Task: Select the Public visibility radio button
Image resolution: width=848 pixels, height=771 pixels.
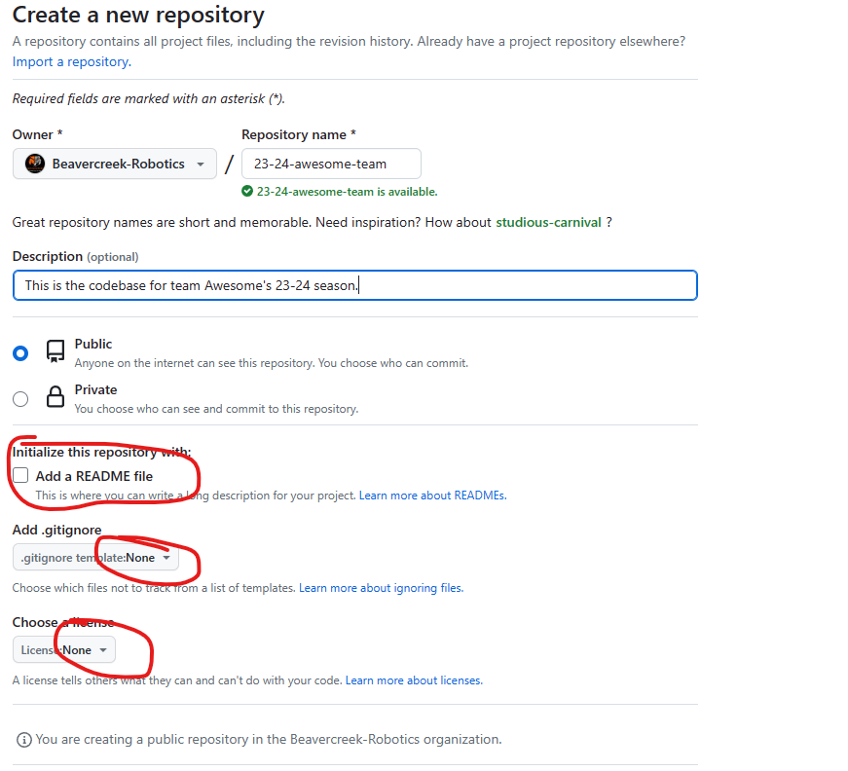Action: click(x=20, y=353)
